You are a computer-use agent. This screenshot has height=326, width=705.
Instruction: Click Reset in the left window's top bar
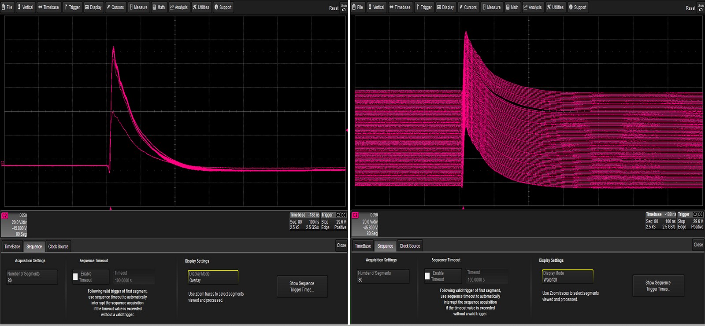[334, 8]
